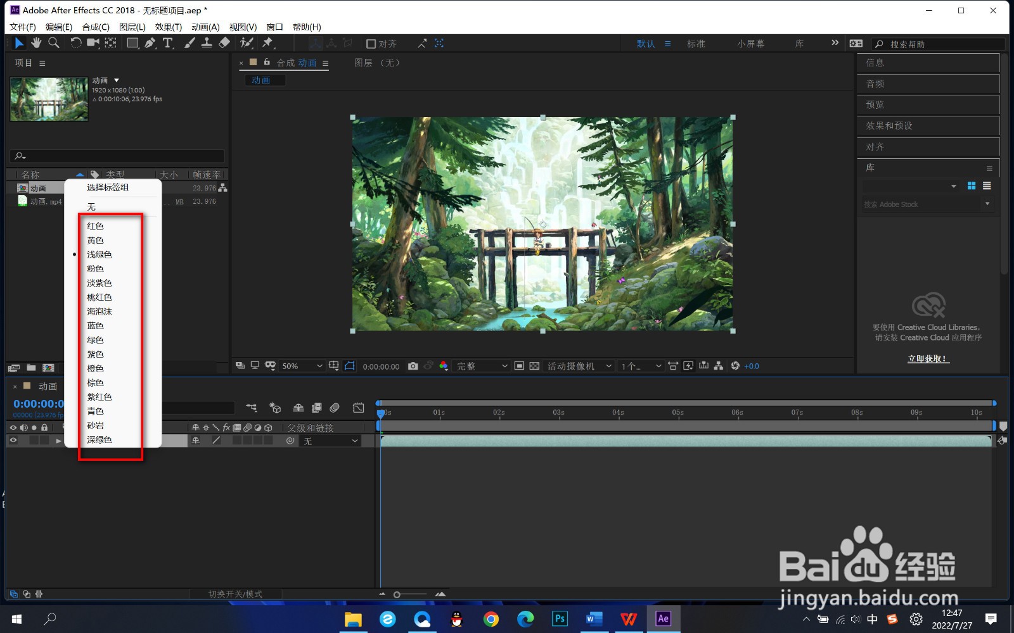Image resolution: width=1014 pixels, height=633 pixels.
Task: Switch to 小屏幕 workspace
Action: (x=750, y=44)
